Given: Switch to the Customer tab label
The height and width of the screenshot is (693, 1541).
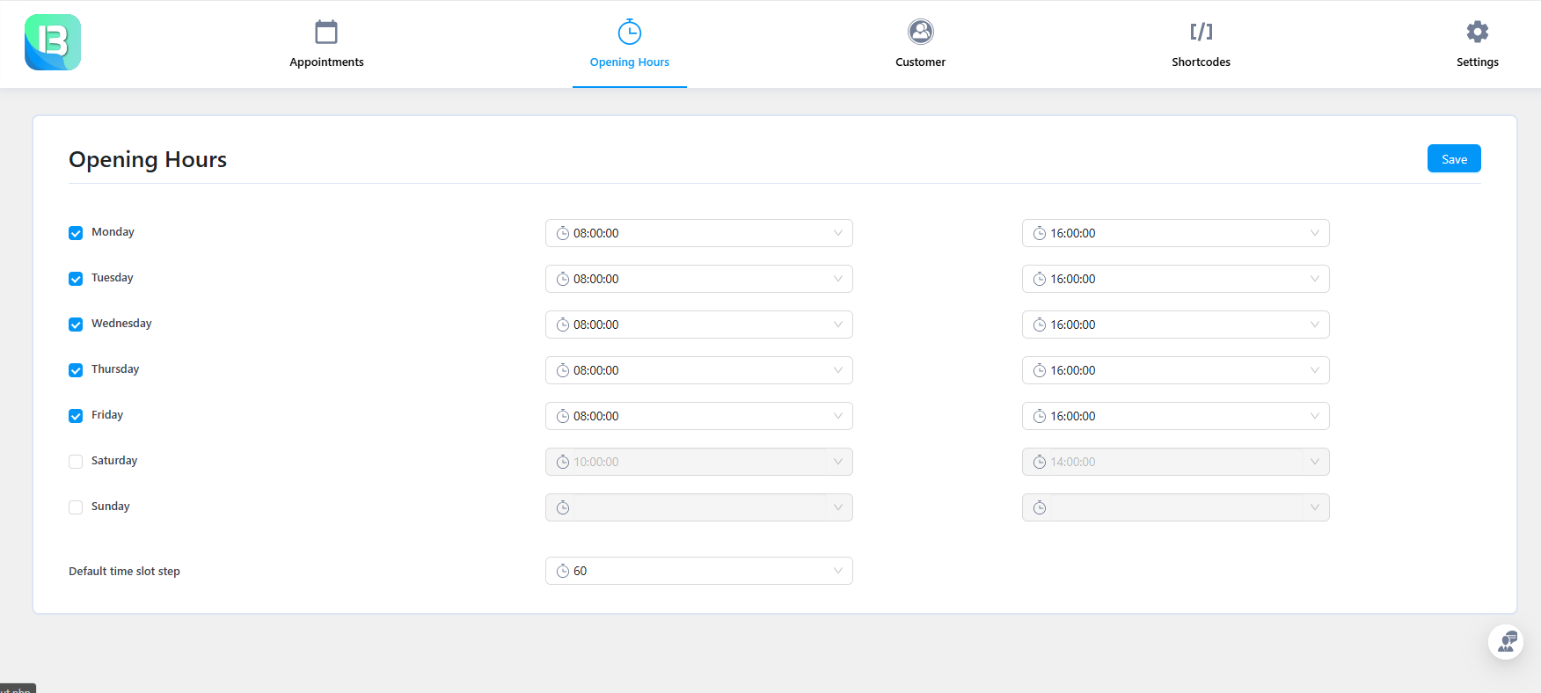Looking at the screenshot, I should coord(921,62).
